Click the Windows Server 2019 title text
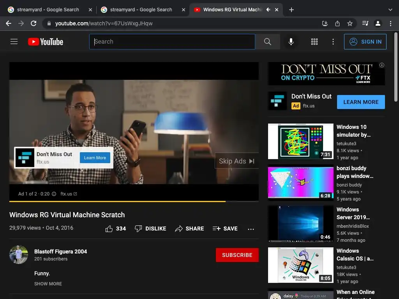This screenshot has width=399, height=299. point(353,213)
